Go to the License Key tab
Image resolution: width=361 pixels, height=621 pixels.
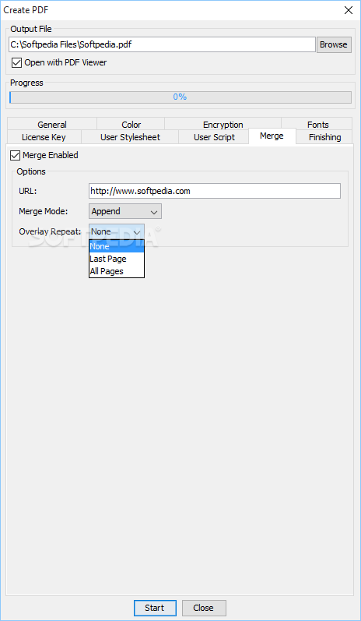point(44,137)
